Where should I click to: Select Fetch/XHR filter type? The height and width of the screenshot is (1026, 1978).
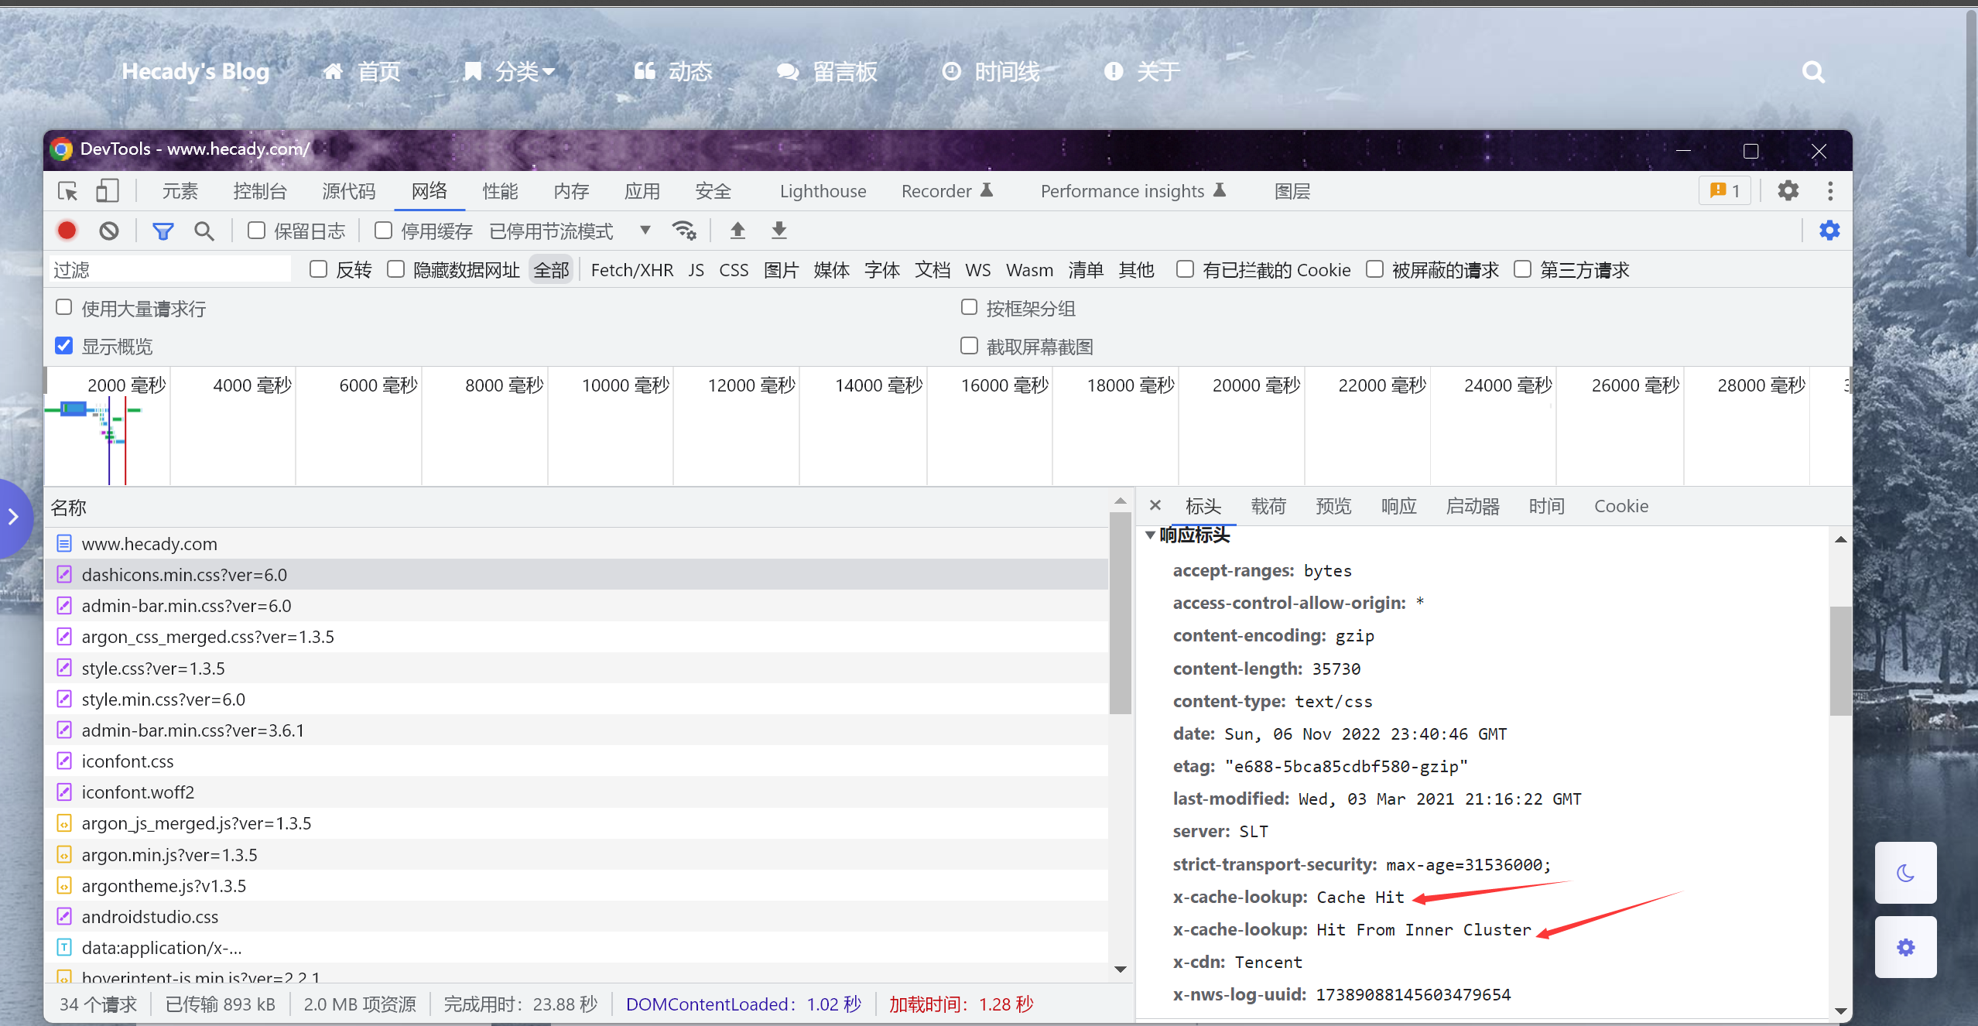click(631, 270)
